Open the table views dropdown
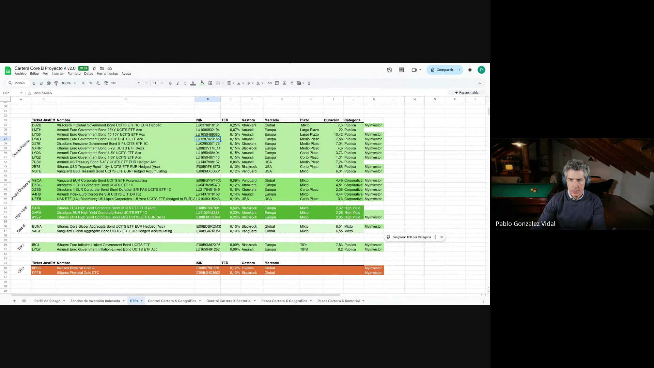 pos(300,83)
